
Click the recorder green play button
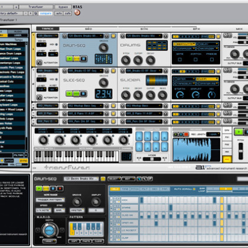click(175, 134)
